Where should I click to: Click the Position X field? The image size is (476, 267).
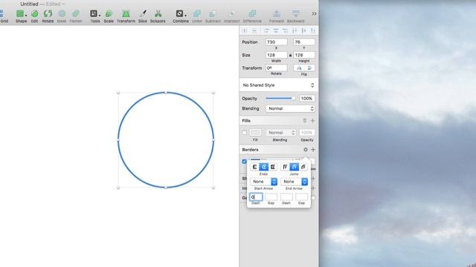276,42
